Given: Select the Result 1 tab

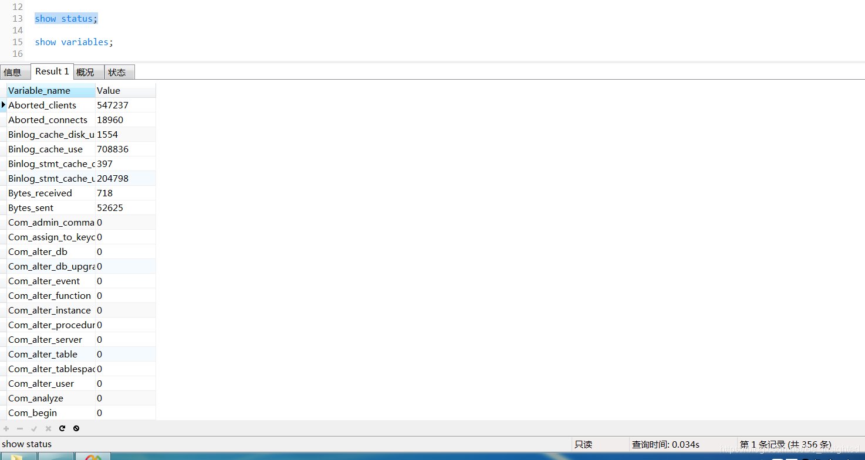Looking at the screenshot, I should coord(52,71).
